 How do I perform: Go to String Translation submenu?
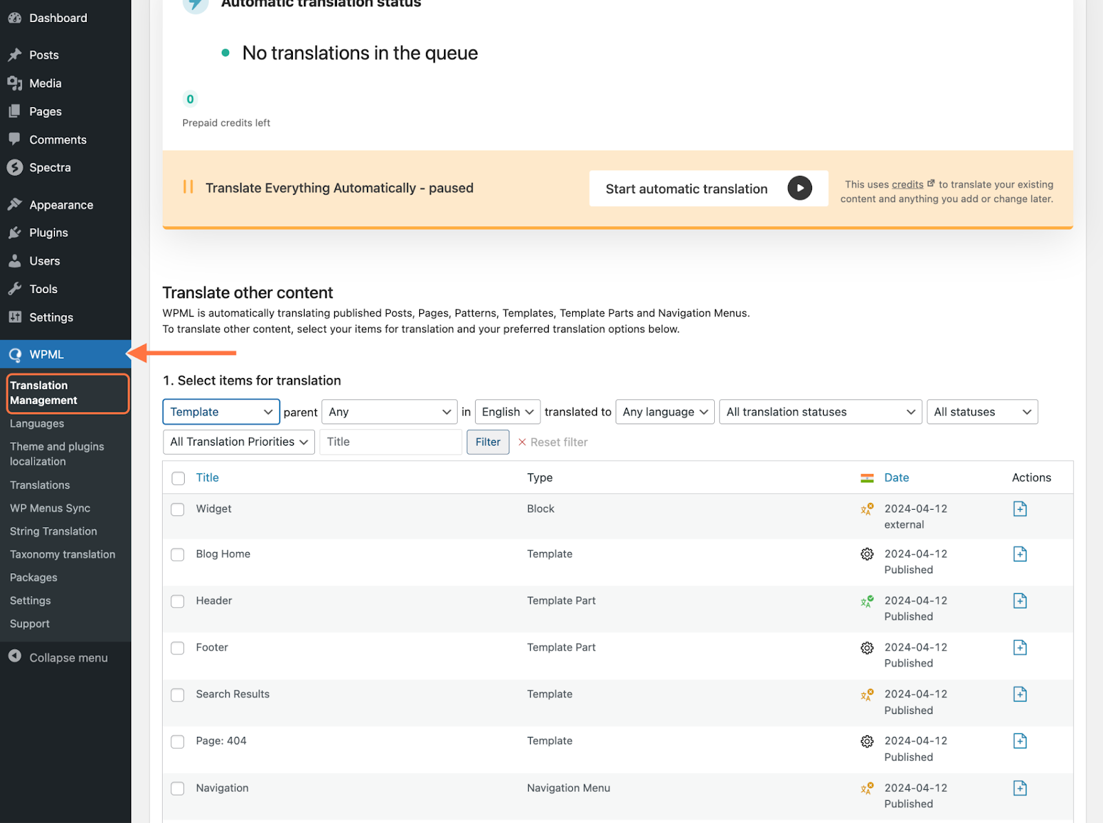[x=53, y=531]
